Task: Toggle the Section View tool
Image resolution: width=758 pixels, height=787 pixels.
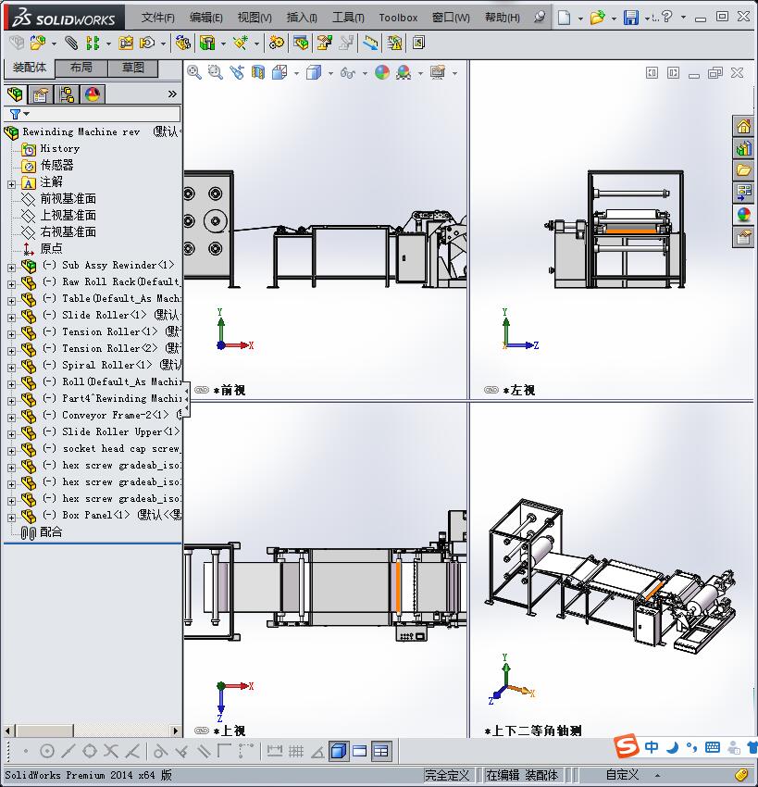Action: pos(258,73)
